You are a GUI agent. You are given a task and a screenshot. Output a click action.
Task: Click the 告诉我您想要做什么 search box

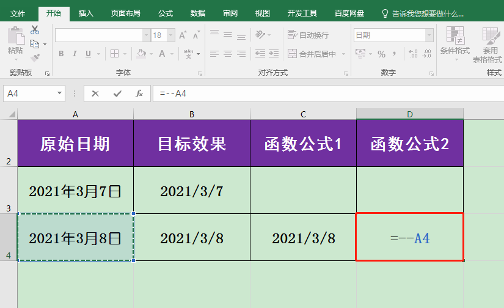[422, 13]
